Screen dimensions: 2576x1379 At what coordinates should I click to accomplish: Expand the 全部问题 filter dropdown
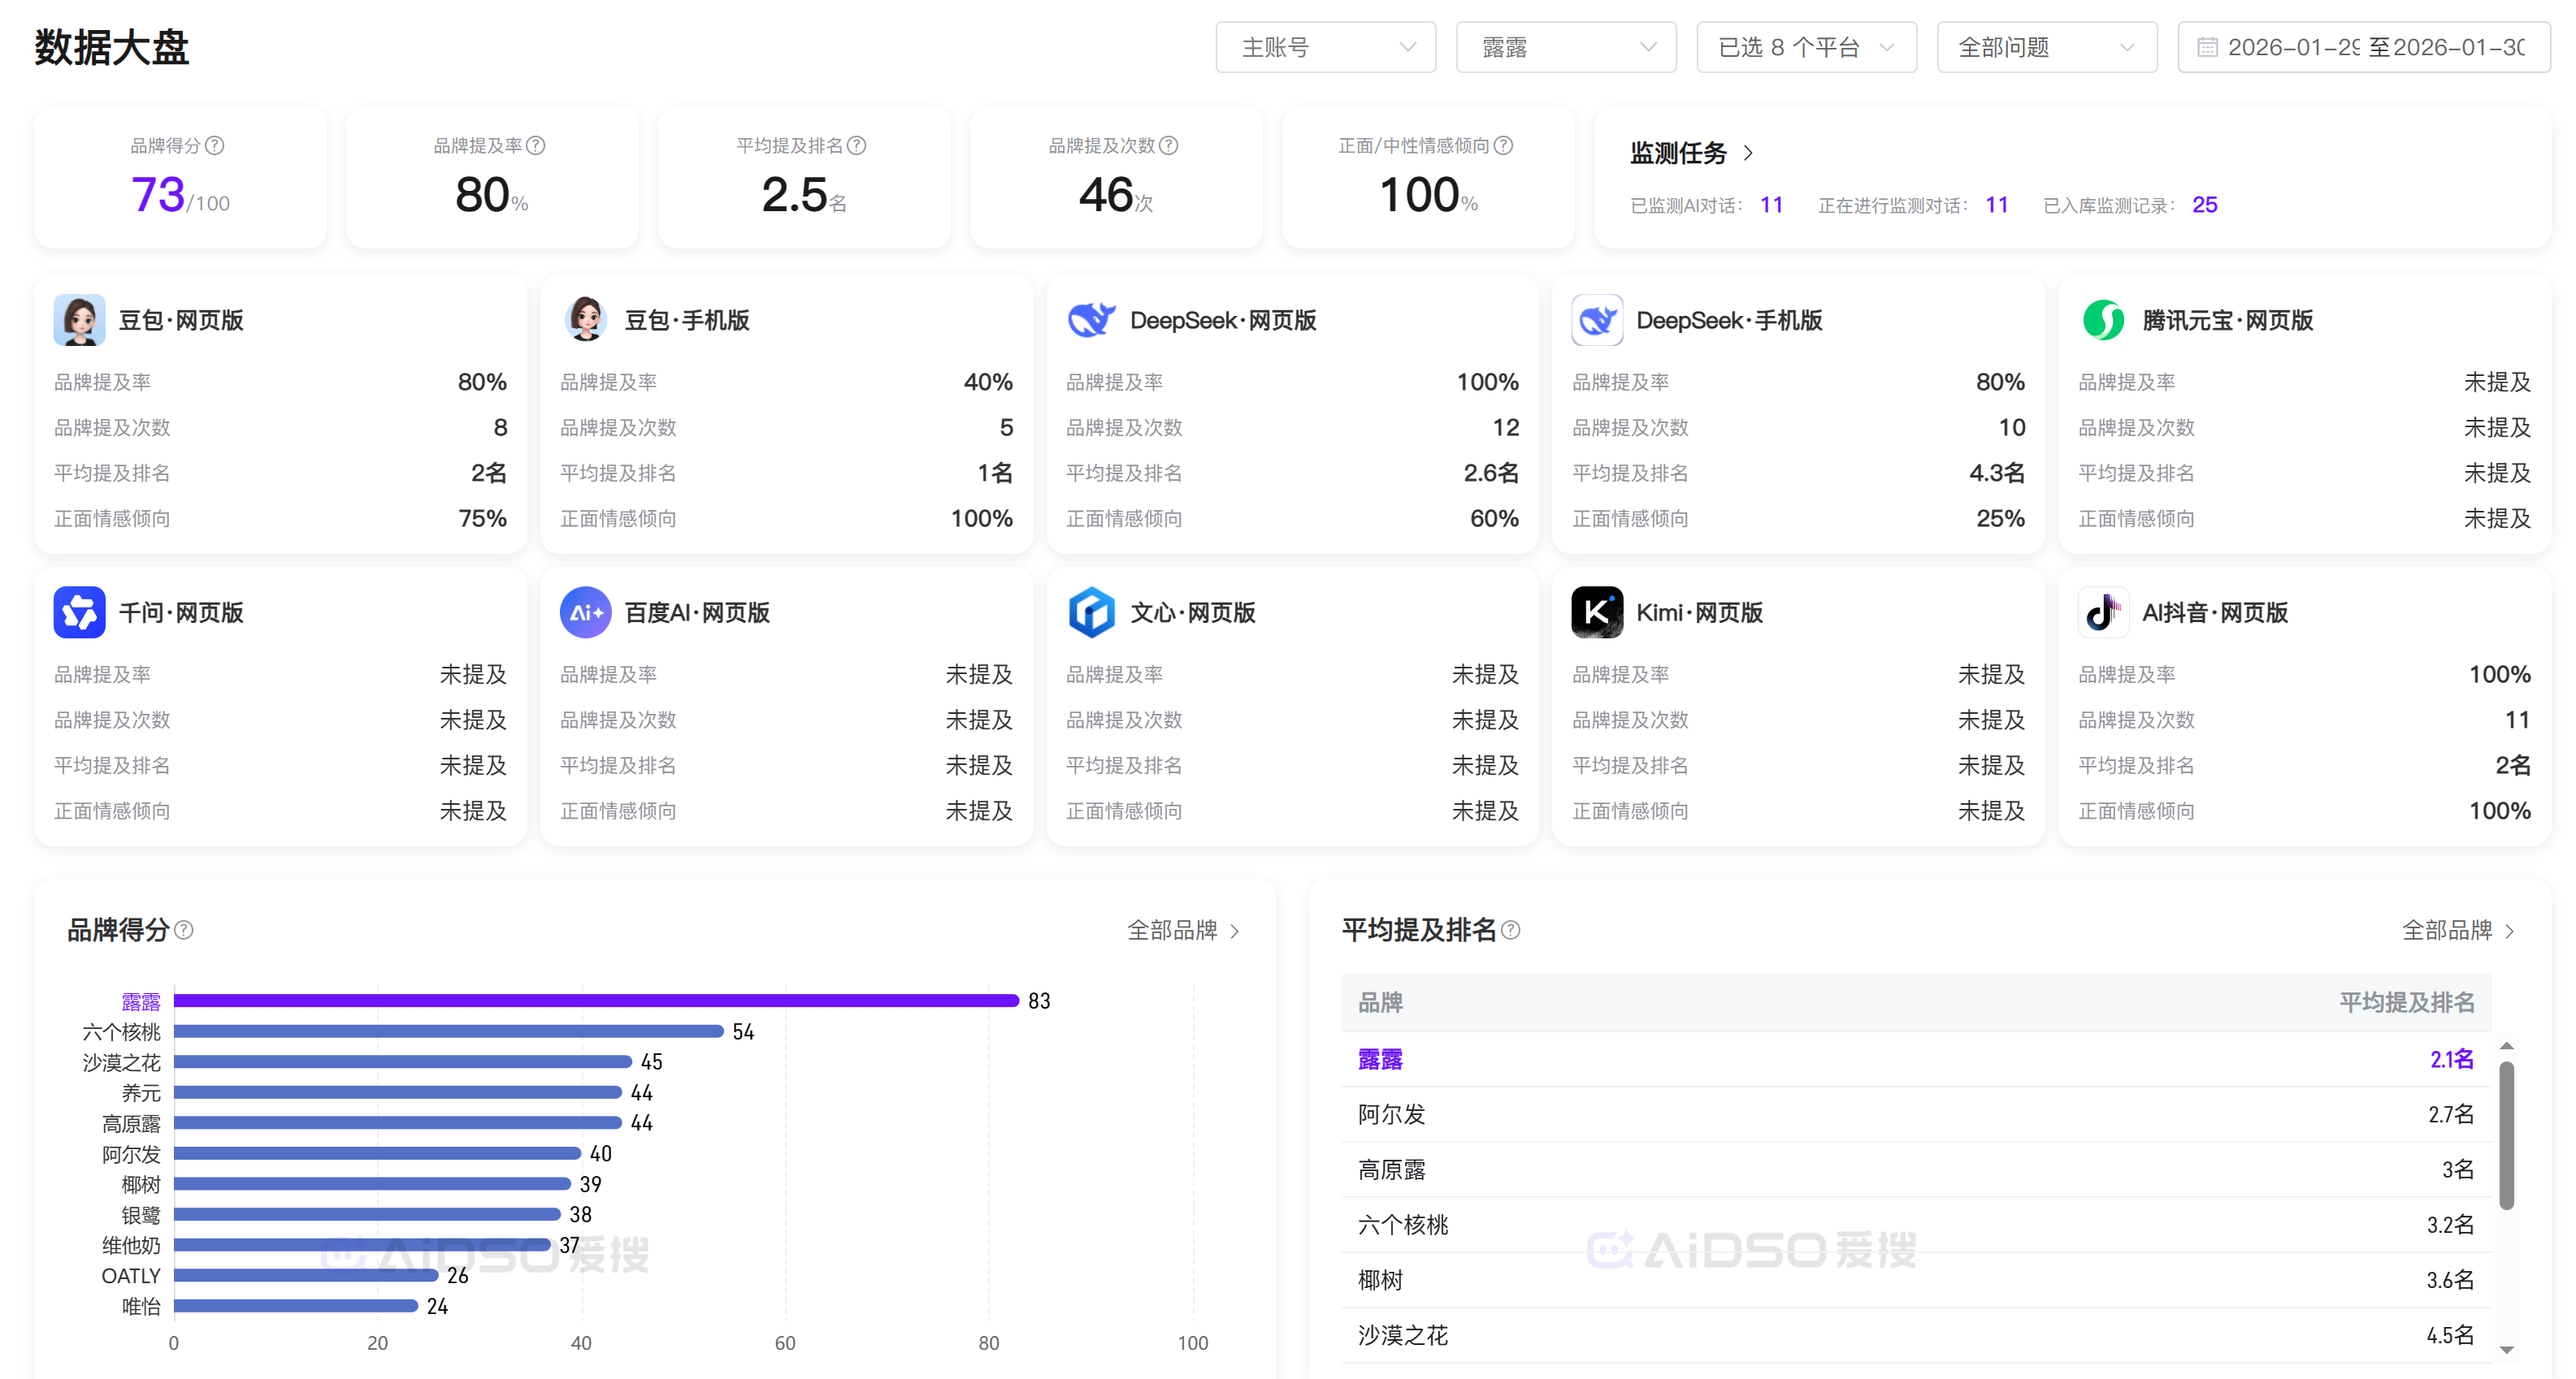pyautogui.click(x=2046, y=47)
